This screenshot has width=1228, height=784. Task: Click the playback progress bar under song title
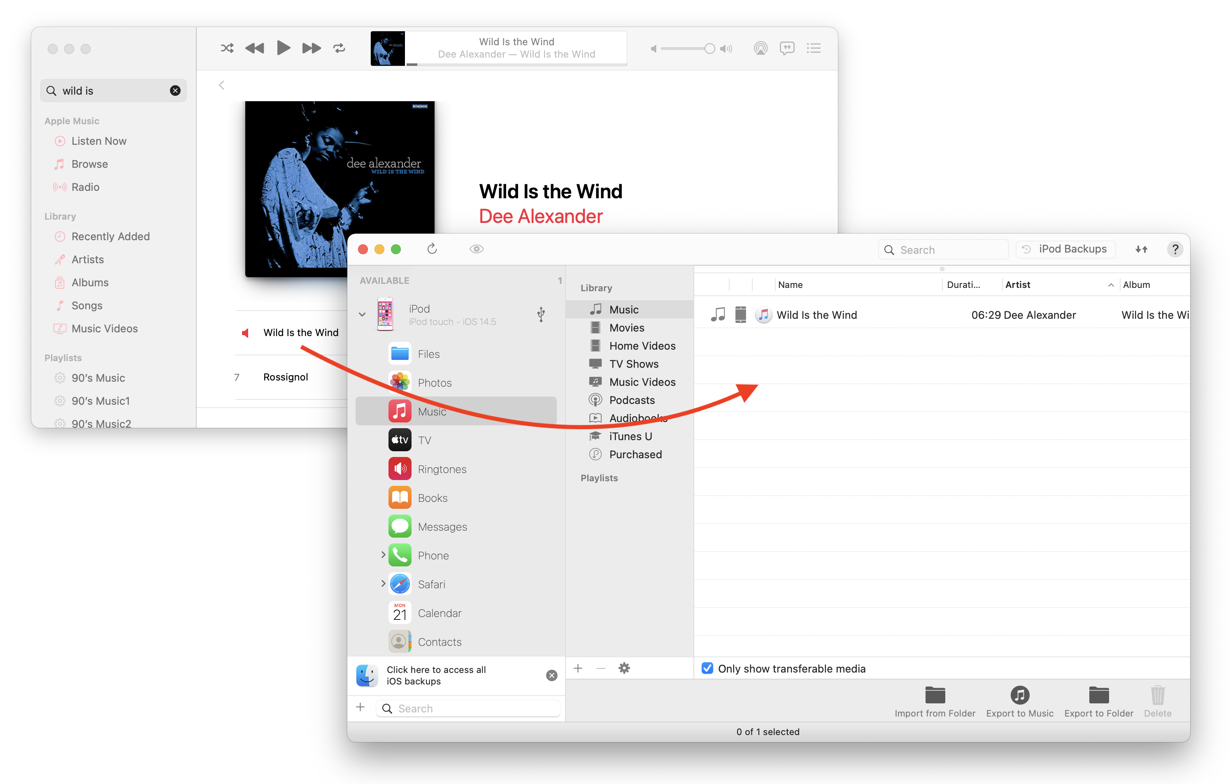point(516,64)
